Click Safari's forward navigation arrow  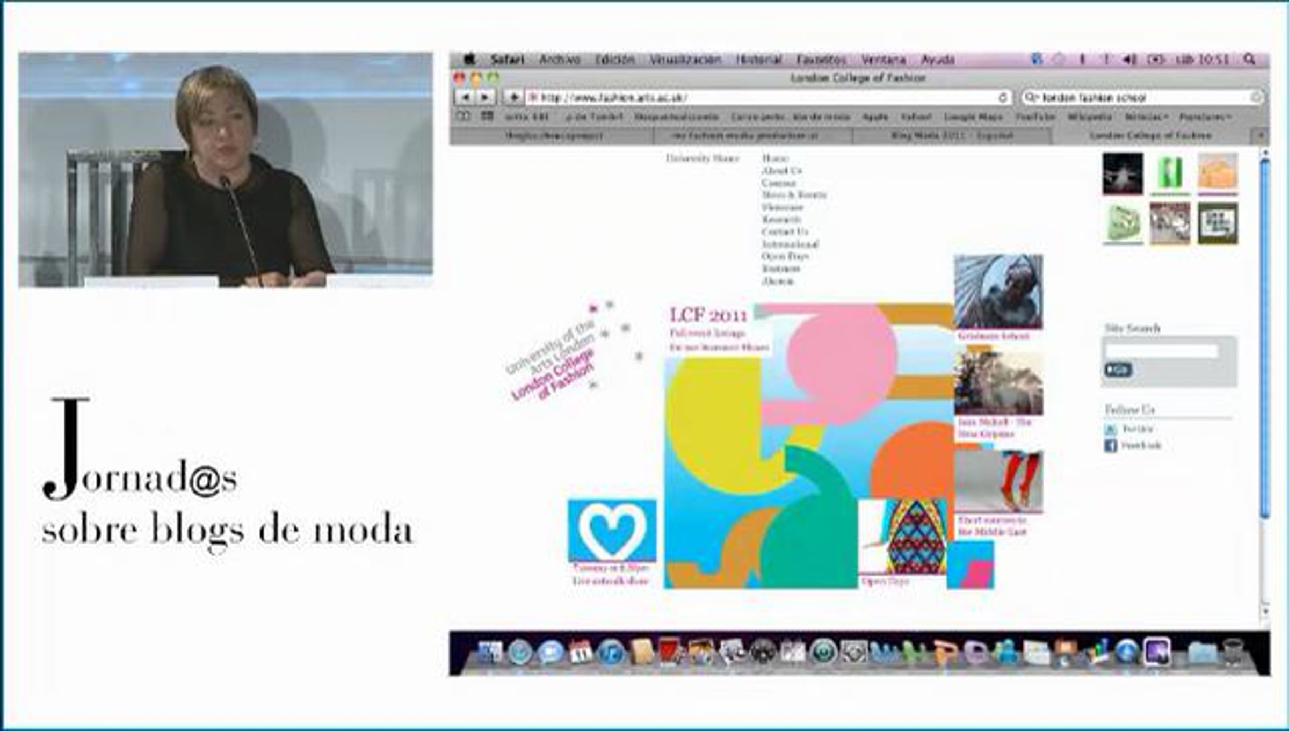[x=485, y=97]
